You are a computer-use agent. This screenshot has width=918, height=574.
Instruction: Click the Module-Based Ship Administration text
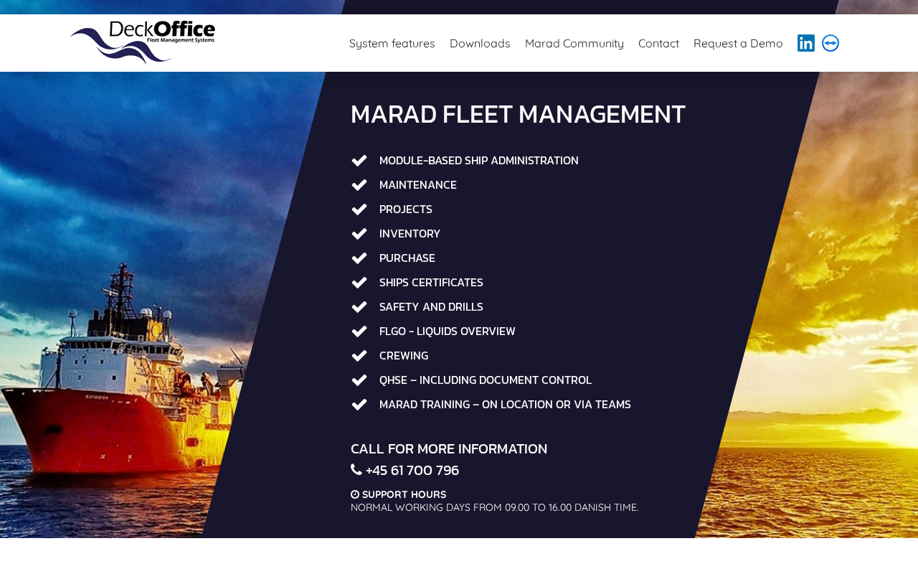(479, 161)
